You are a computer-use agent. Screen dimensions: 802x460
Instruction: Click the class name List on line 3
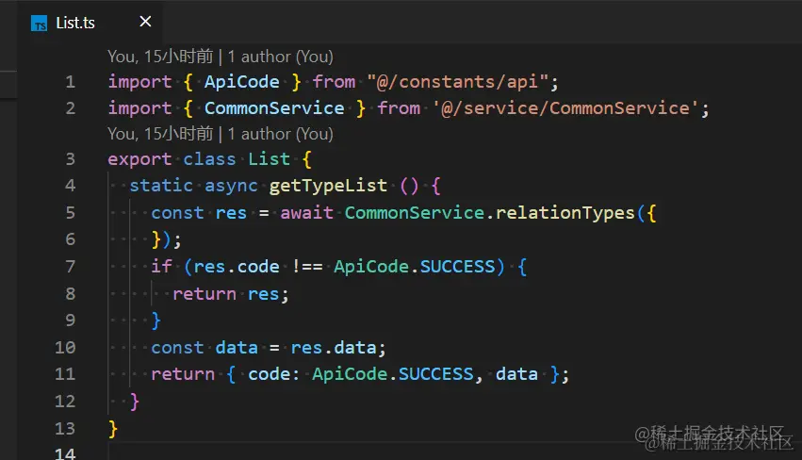[x=269, y=159]
